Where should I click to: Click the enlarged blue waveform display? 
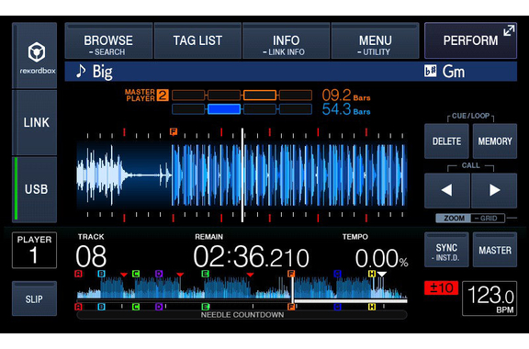[242, 175]
